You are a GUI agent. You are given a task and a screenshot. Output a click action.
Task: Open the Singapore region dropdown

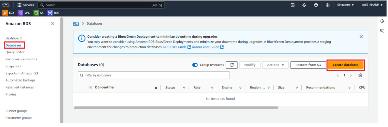coord(345,5)
